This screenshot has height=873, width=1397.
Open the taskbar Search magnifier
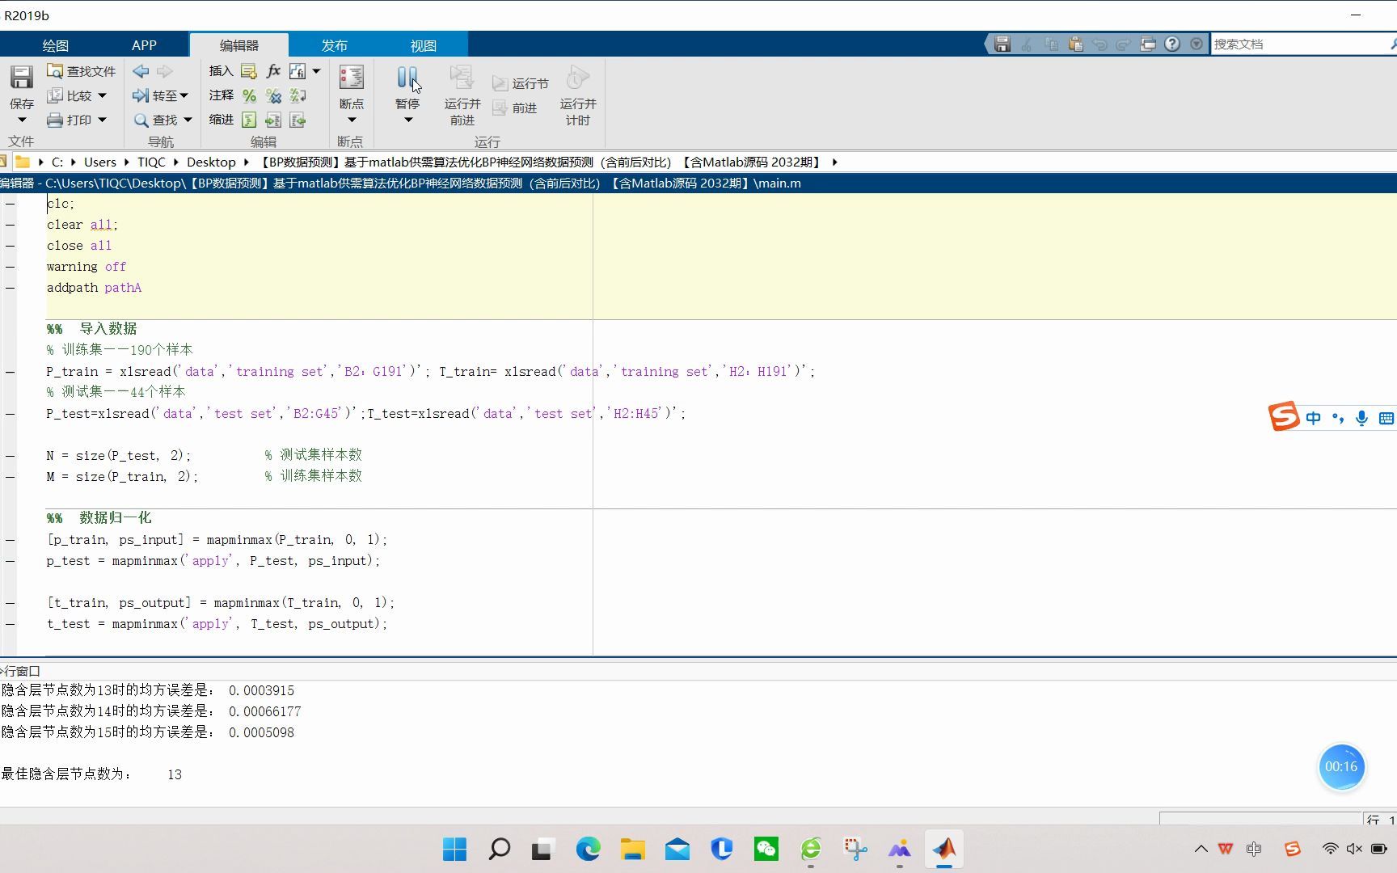coord(500,850)
